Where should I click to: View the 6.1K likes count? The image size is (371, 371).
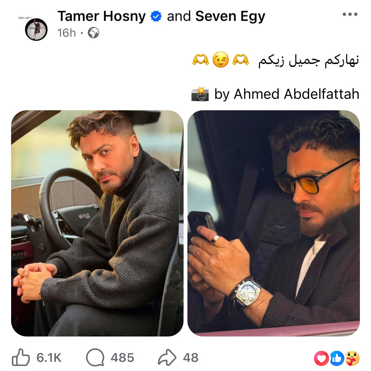click(49, 357)
